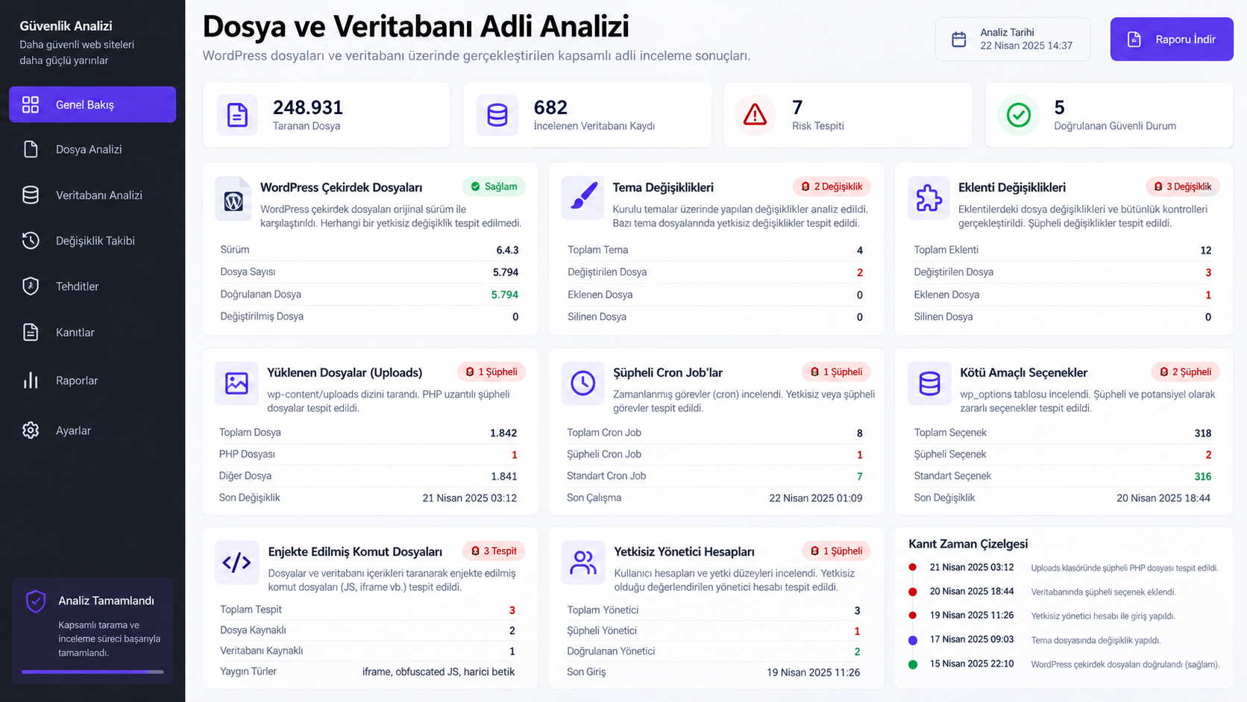
Task: Click the analysis progress bar in sidebar
Action: coord(92,672)
